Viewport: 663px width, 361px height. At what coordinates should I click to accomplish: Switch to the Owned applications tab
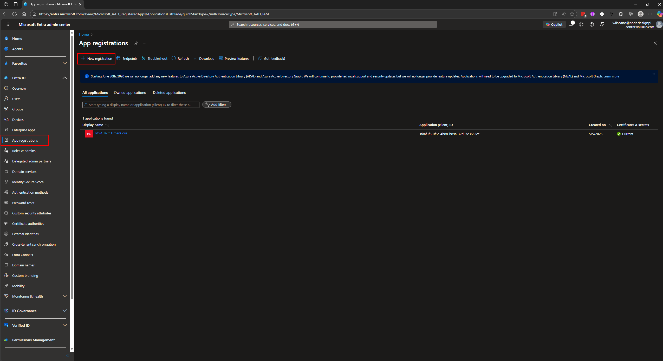130,93
